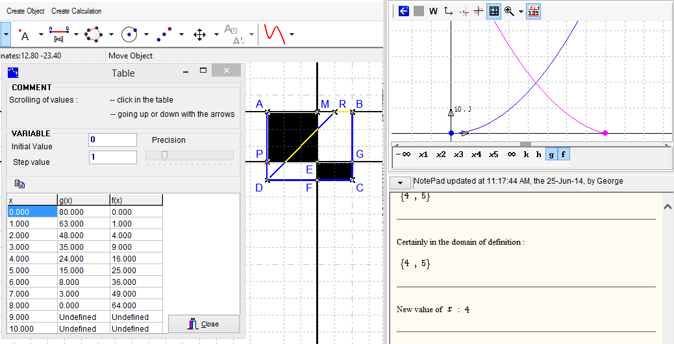Viewport: 674px width, 344px height.
Task: Open the Create Object menu
Action: tap(25, 11)
